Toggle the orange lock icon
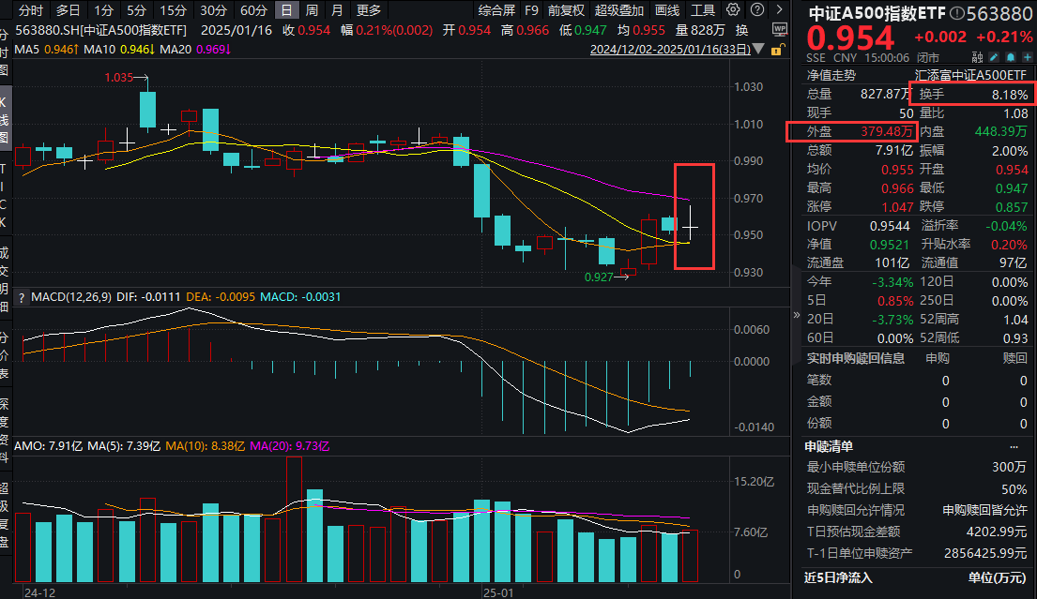The image size is (1037, 599). point(777,50)
